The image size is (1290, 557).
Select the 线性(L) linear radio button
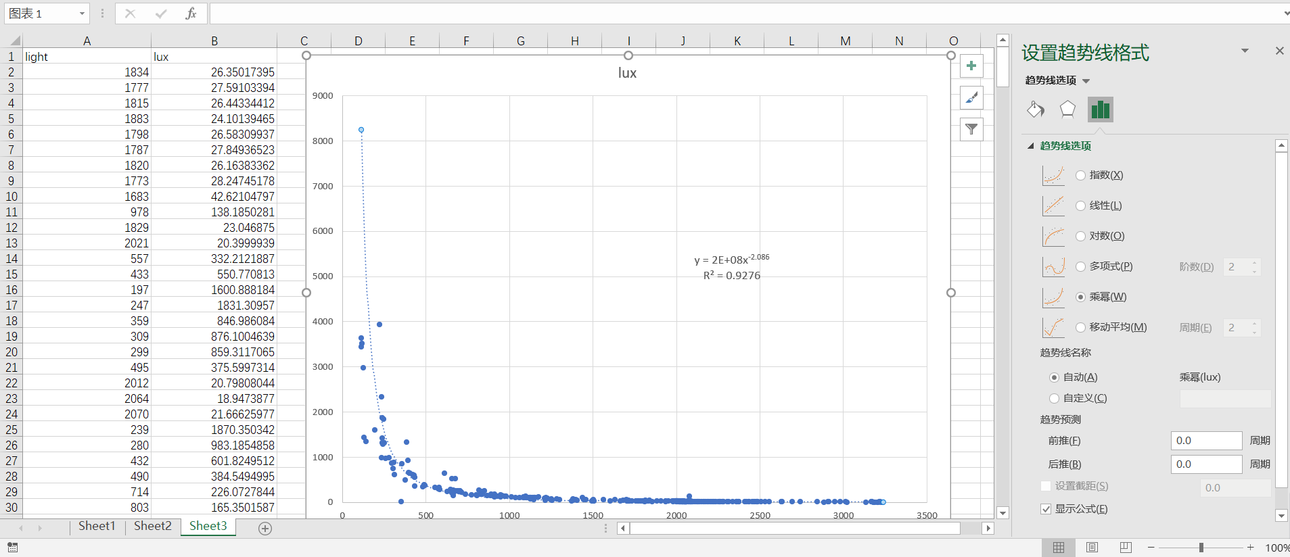[x=1080, y=205]
